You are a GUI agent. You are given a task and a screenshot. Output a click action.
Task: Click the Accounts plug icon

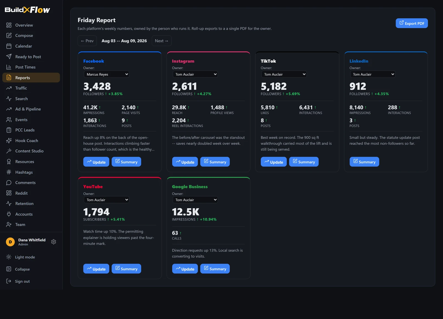coord(9,214)
